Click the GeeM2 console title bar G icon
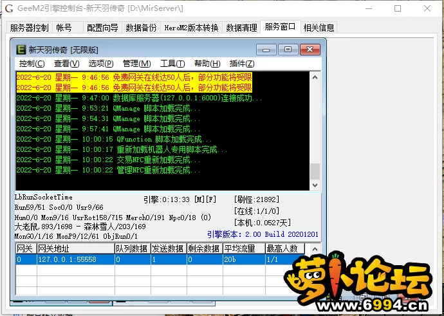This screenshot has width=444, height=316. (9, 8)
